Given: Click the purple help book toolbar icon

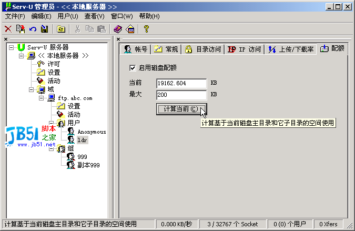Looking at the screenshot, I should (x=118, y=29).
